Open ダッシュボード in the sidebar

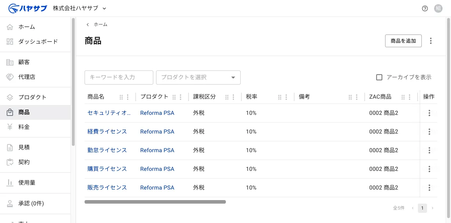(x=35, y=42)
